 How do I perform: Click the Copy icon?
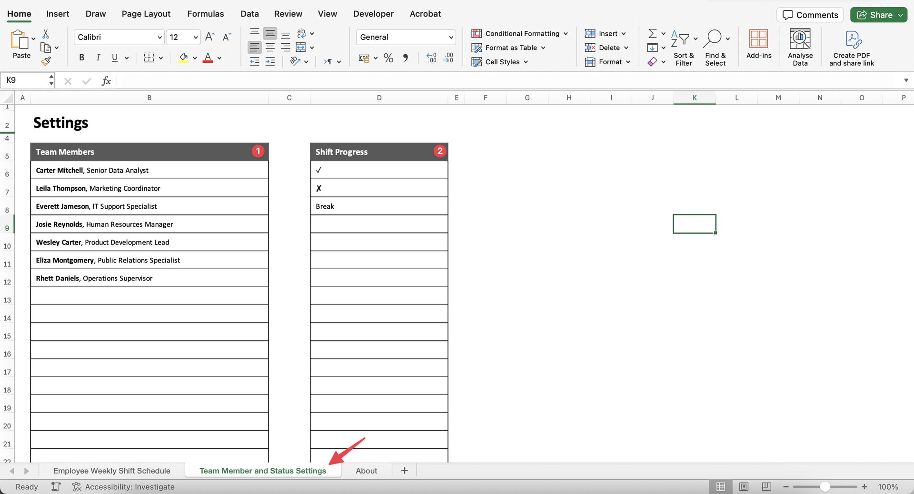click(x=46, y=48)
